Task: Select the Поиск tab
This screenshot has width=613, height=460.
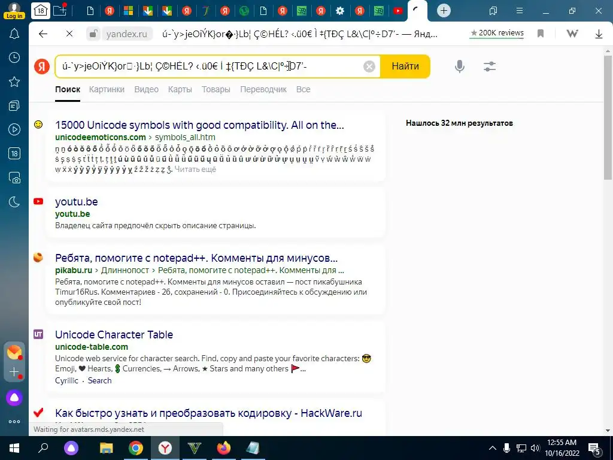Action: 68,90
